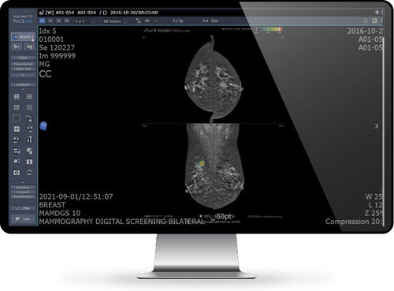Click the blue brain AI icon in the viewport
This screenshot has height=291, width=394.
coord(43,126)
